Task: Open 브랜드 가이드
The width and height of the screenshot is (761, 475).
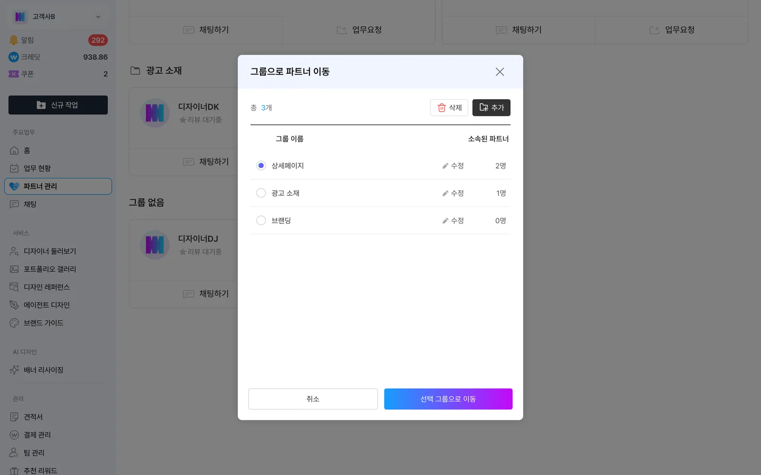Action: coord(58,323)
